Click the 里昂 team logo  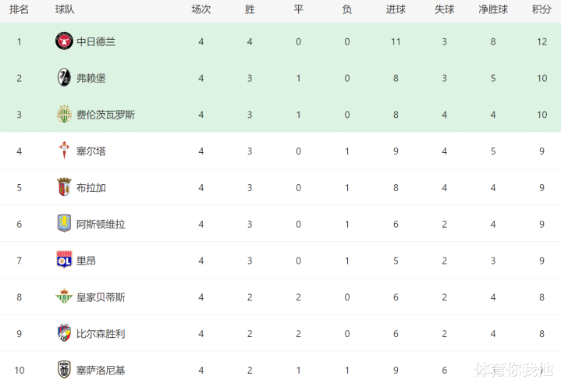(x=64, y=261)
